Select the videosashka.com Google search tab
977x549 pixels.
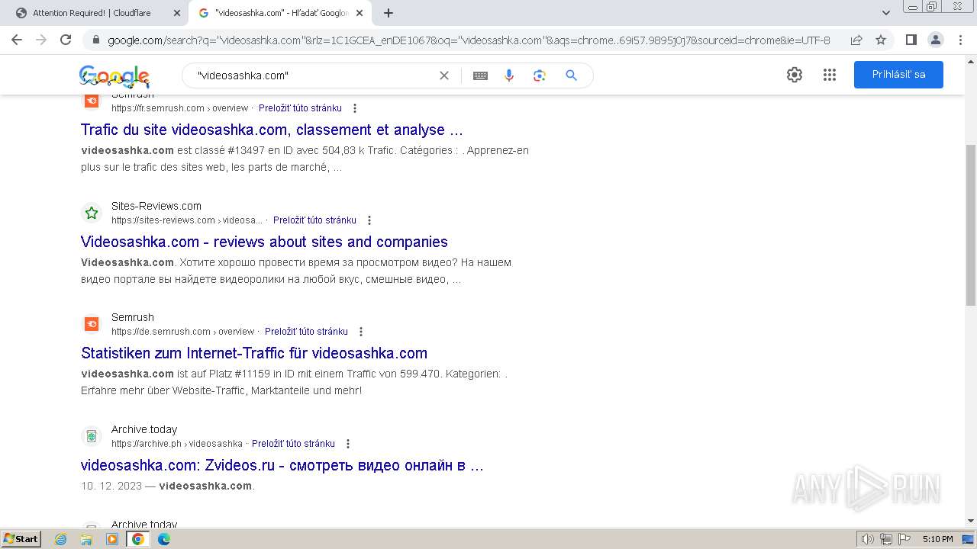tap(280, 13)
